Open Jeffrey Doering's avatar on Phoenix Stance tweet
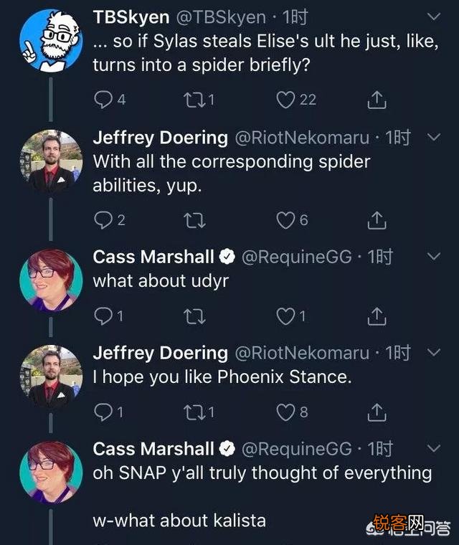Viewport: 459px width, 545px height. click(51, 376)
